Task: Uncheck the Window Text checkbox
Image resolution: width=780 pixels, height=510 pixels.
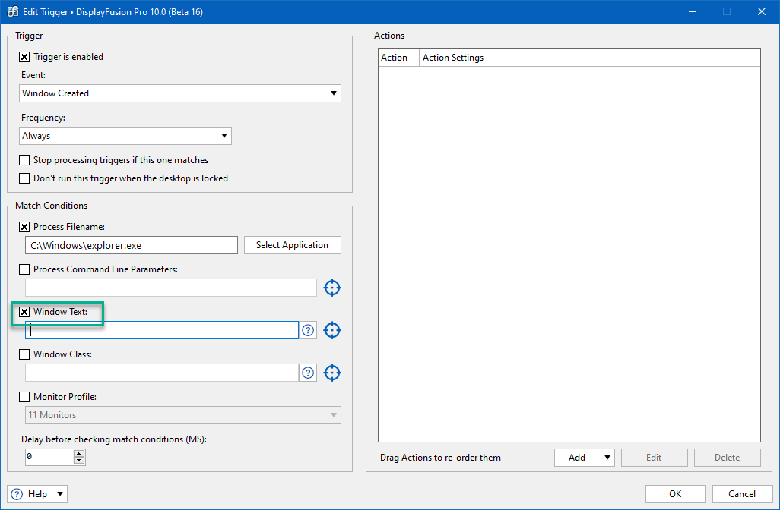Action: [24, 312]
